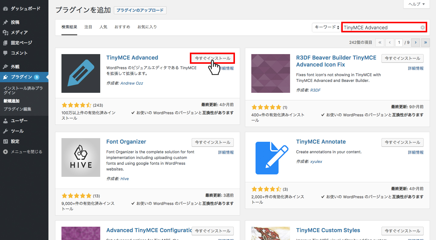Switch to the お気に入り tab
436x240 pixels.
(147, 27)
